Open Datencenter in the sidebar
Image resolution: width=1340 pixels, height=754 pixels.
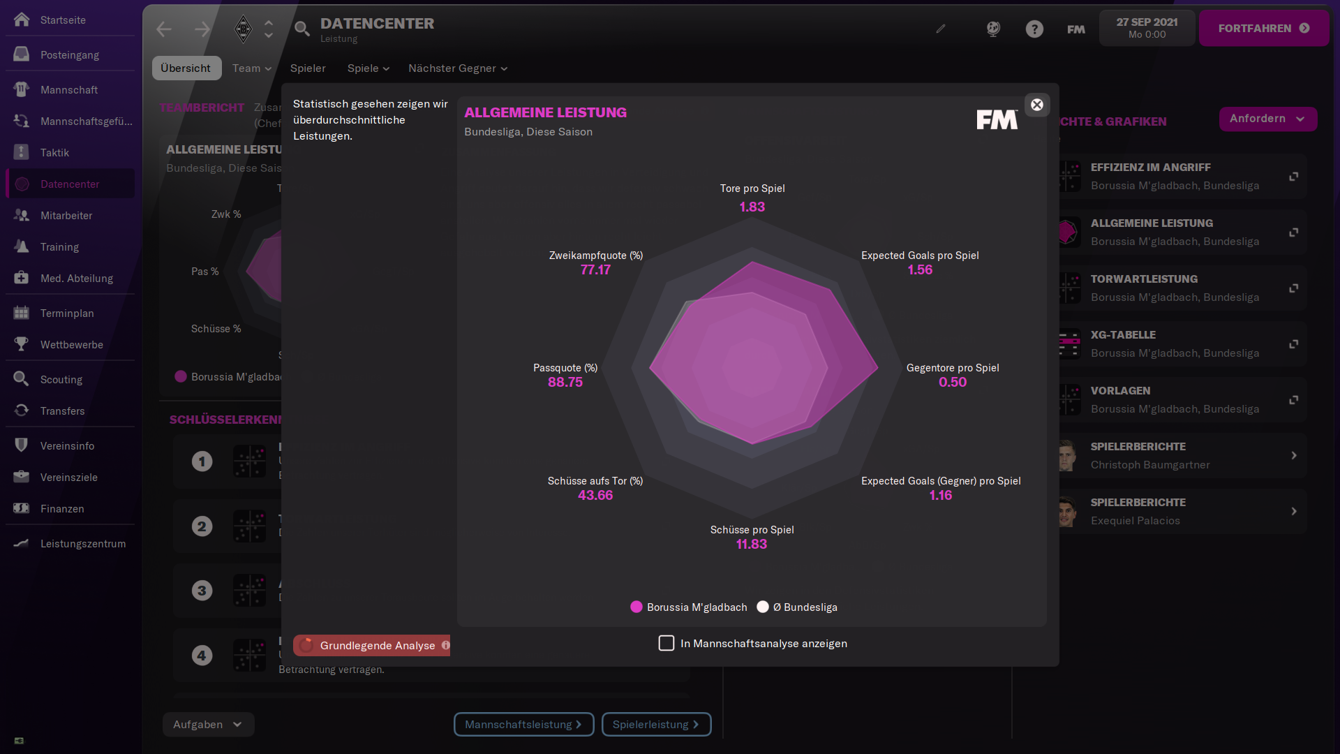click(x=70, y=184)
